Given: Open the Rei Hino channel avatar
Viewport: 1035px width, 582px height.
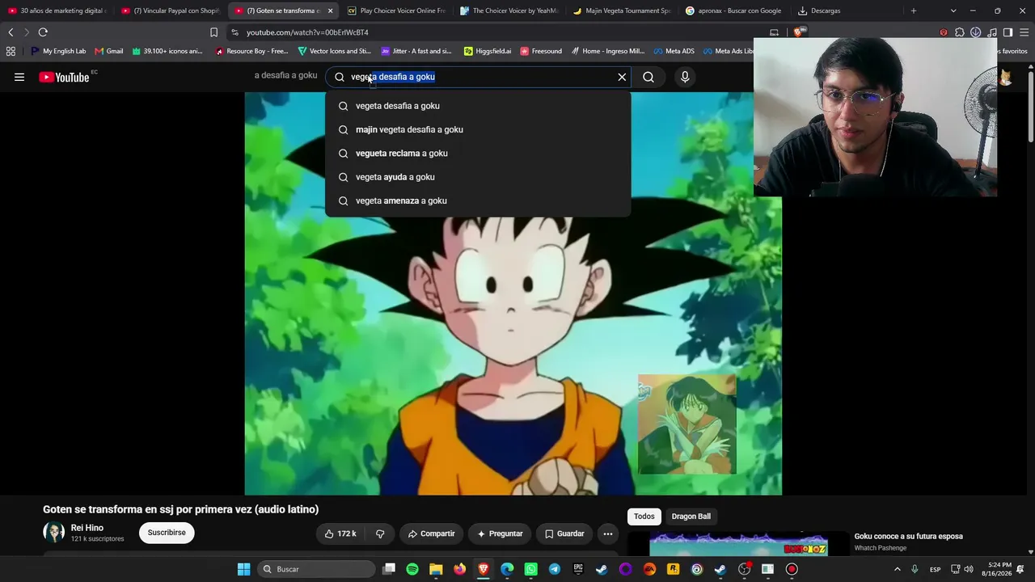Looking at the screenshot, I should coord(54,533).
